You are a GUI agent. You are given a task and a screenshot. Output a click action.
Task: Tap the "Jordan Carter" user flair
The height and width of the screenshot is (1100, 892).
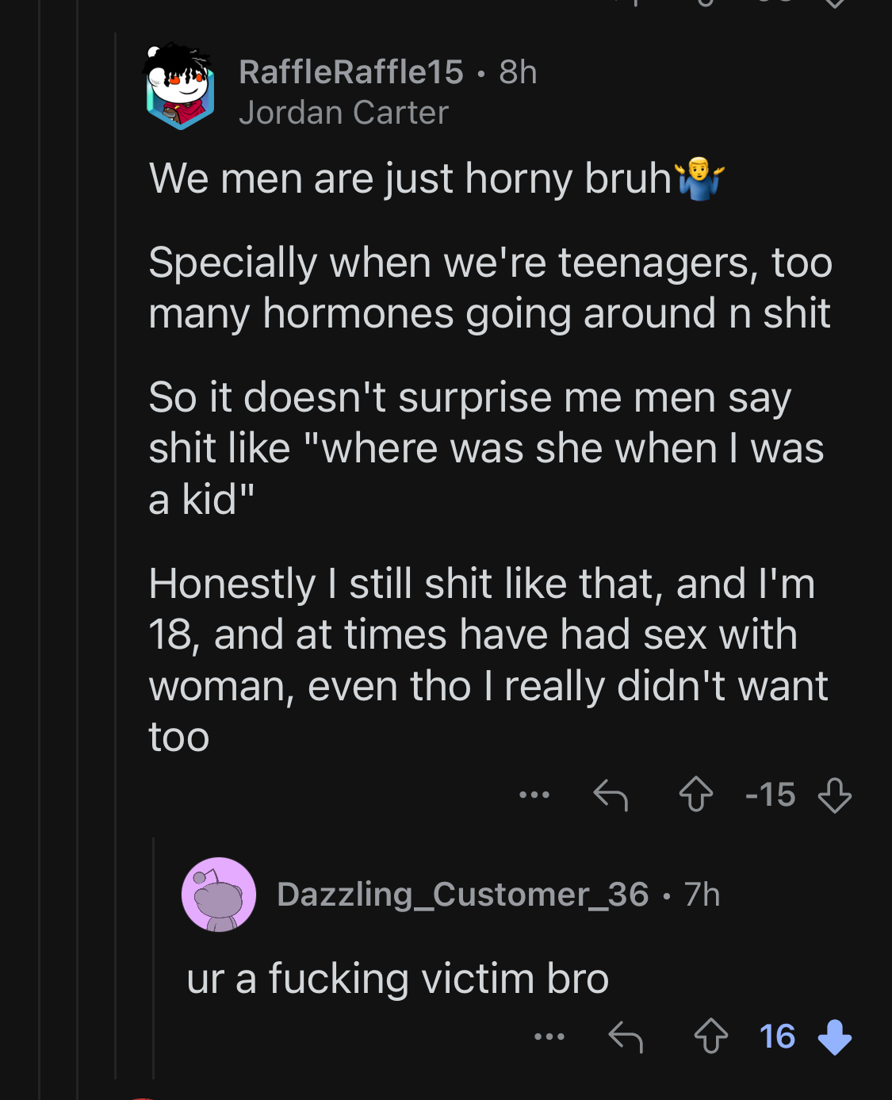tap(343, 113)
